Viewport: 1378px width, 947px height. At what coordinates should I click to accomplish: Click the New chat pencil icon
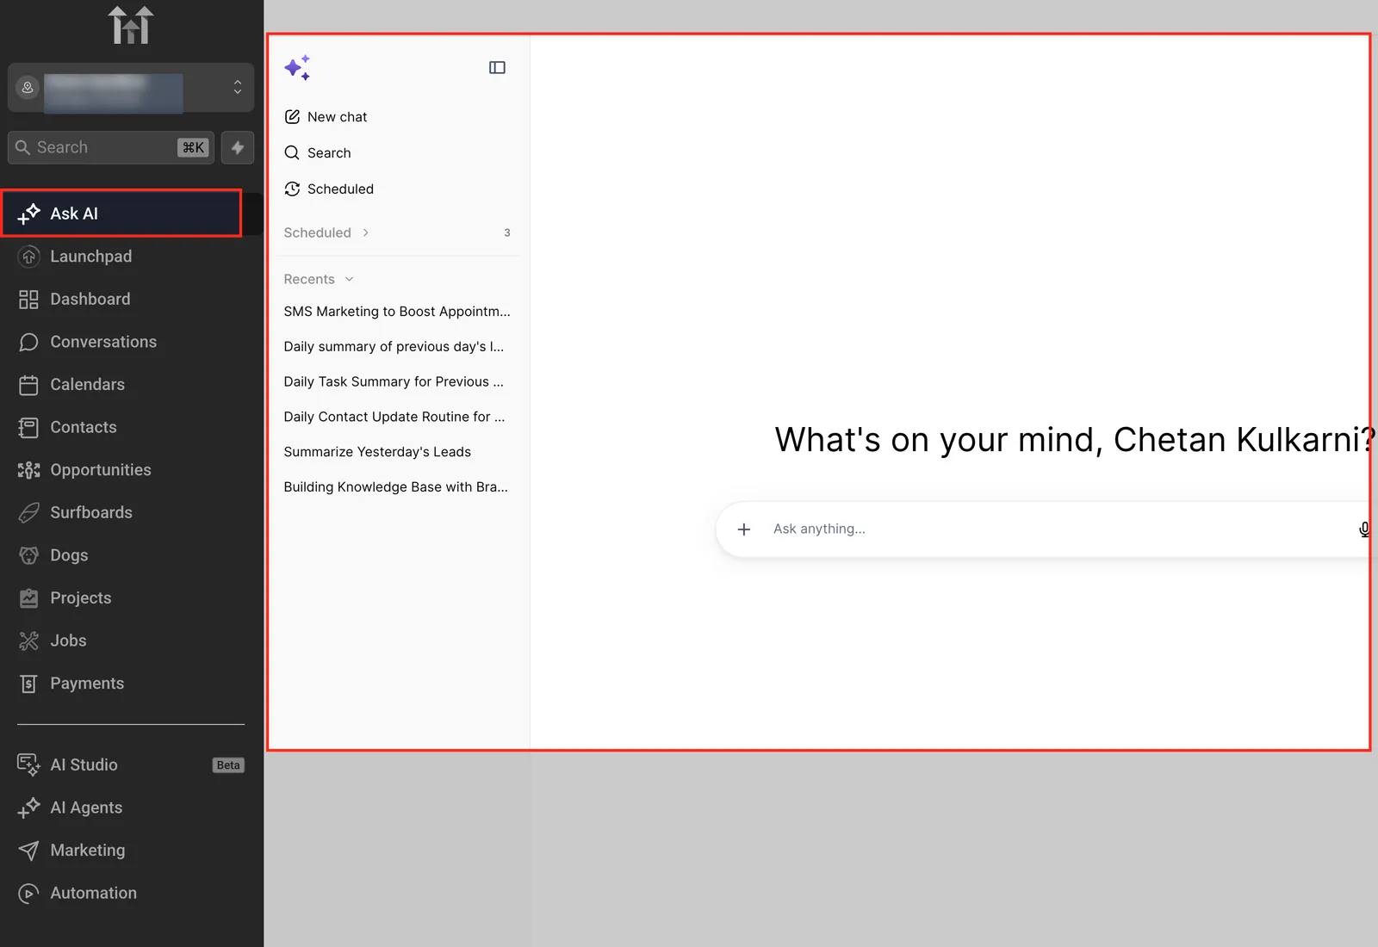point(292,117)
